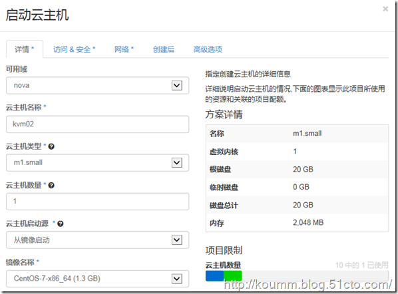Open the 可用域 nova dropdown

pos(97,86)
